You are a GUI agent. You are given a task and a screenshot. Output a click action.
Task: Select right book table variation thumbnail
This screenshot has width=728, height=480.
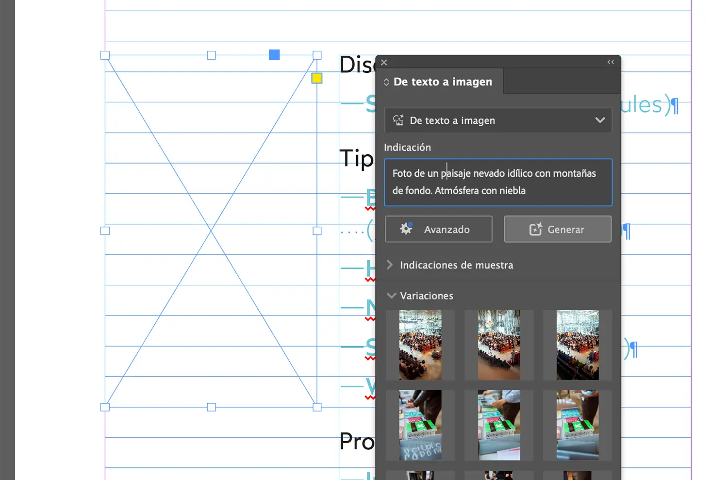click(x=577, y=425)
